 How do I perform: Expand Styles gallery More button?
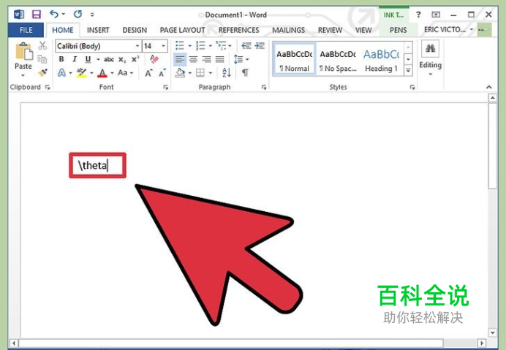[408, 70]
